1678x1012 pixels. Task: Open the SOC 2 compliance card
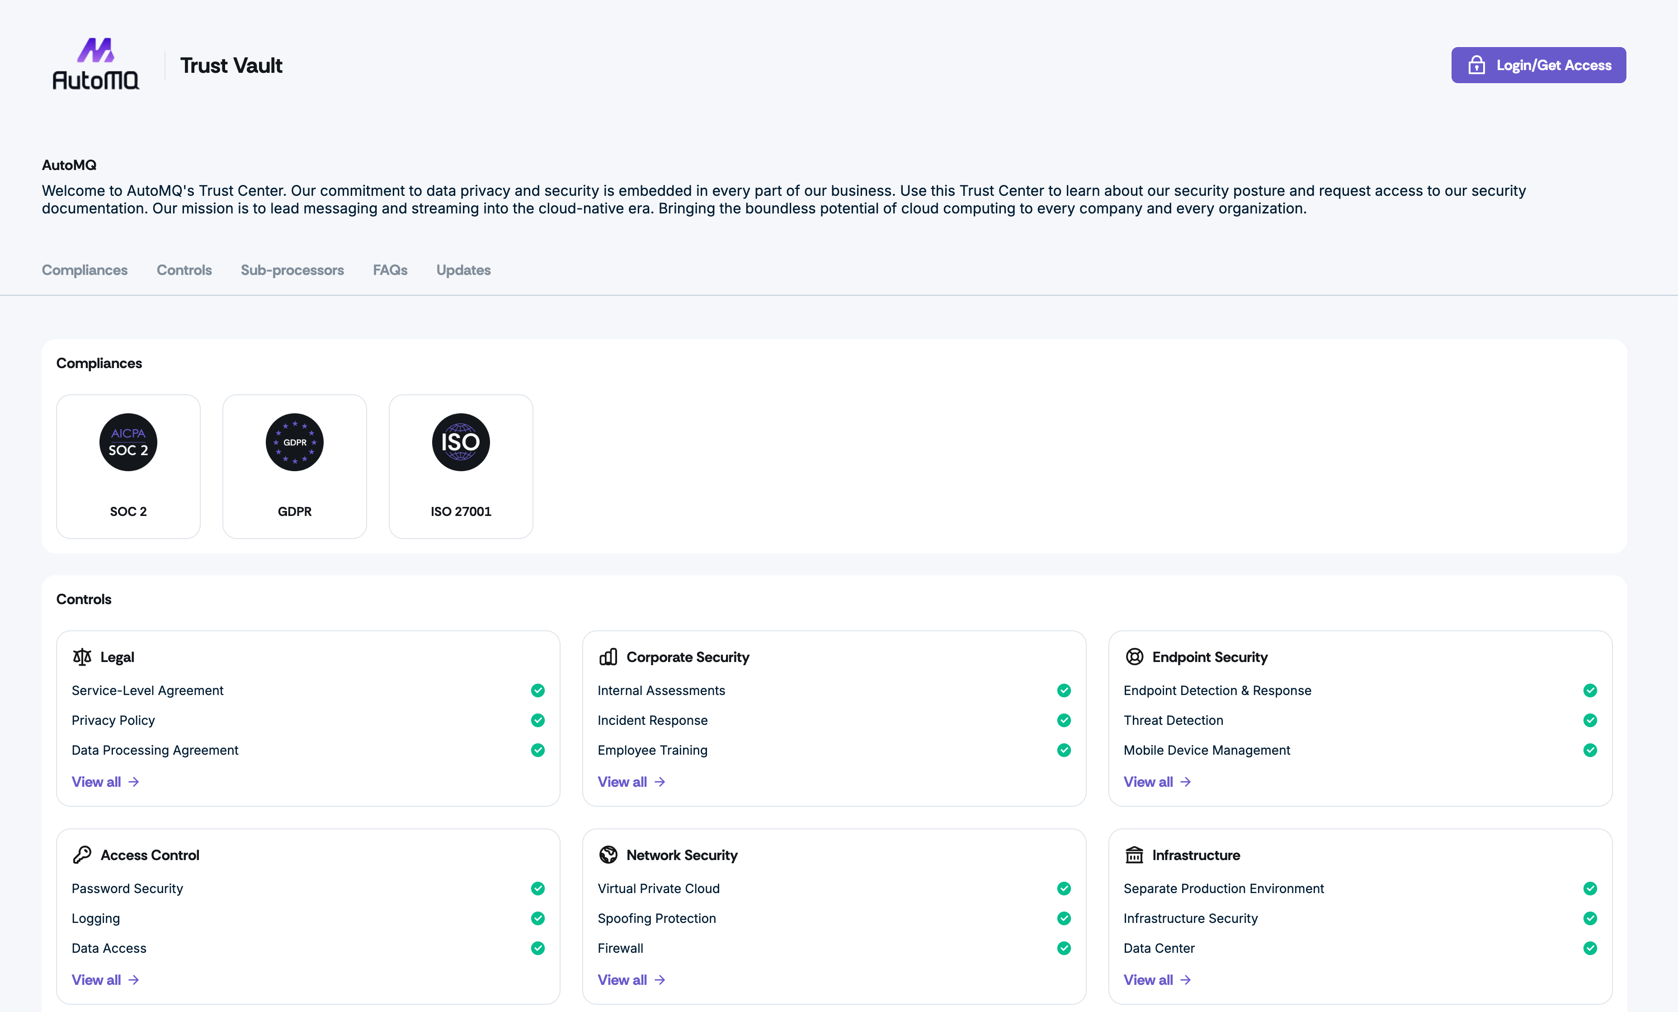click(128, 467)
